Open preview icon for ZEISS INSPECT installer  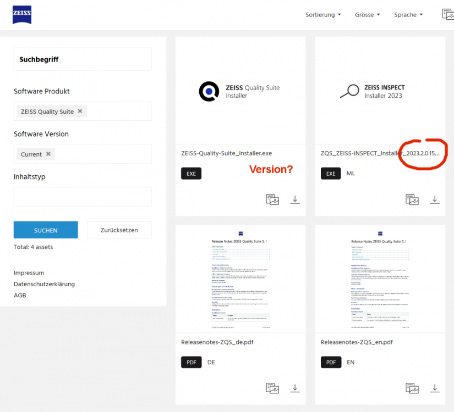click(x=412, y=199)
